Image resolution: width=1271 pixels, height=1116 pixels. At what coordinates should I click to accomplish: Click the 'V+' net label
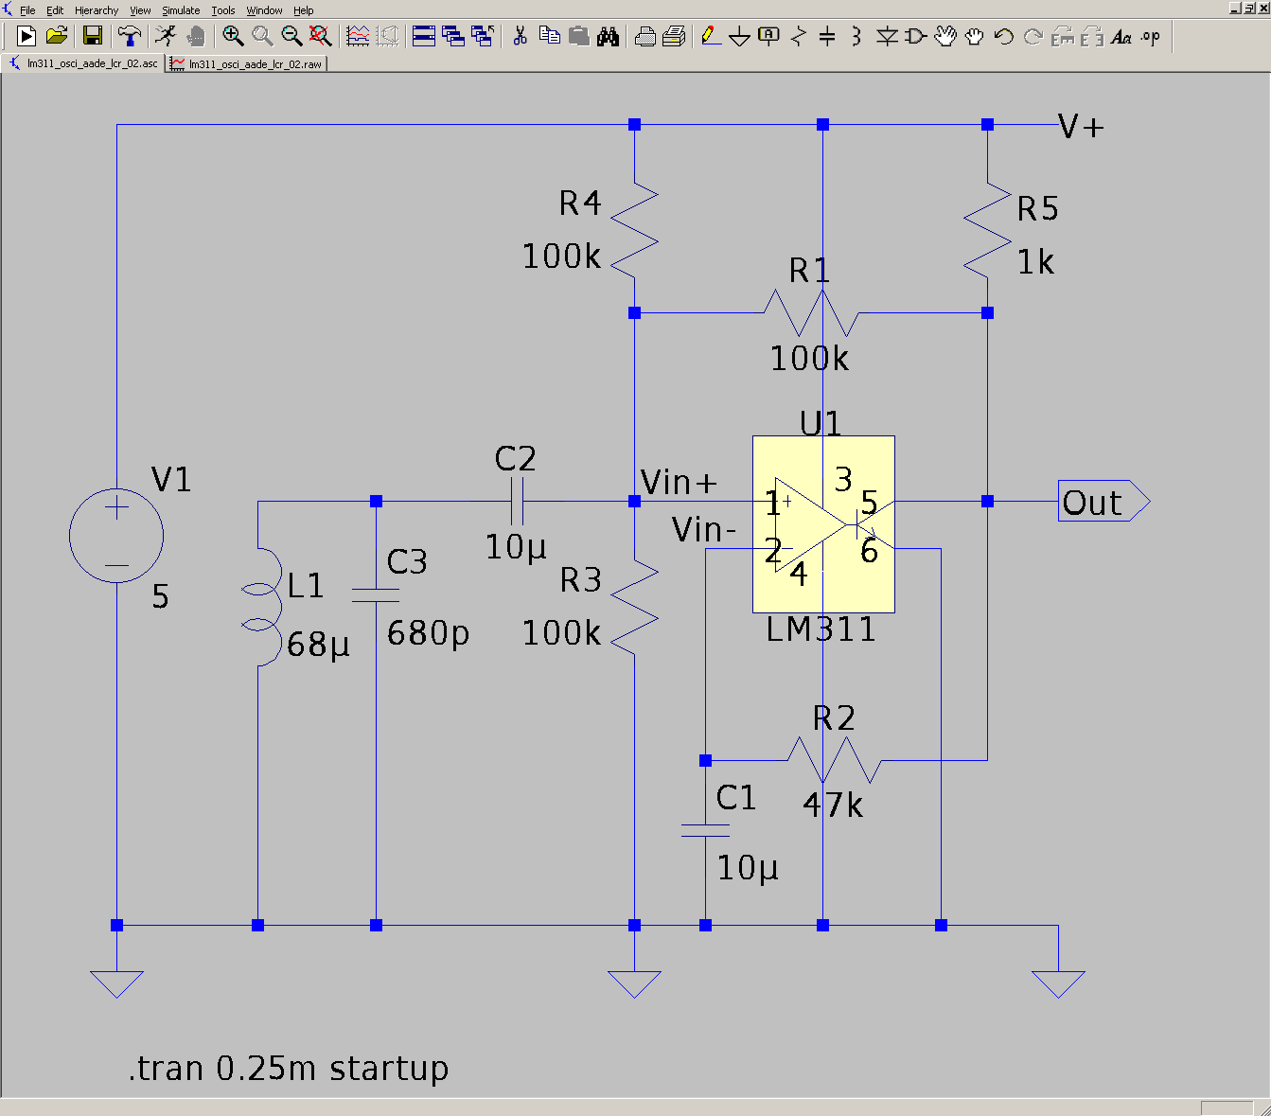click(1082, 126)
